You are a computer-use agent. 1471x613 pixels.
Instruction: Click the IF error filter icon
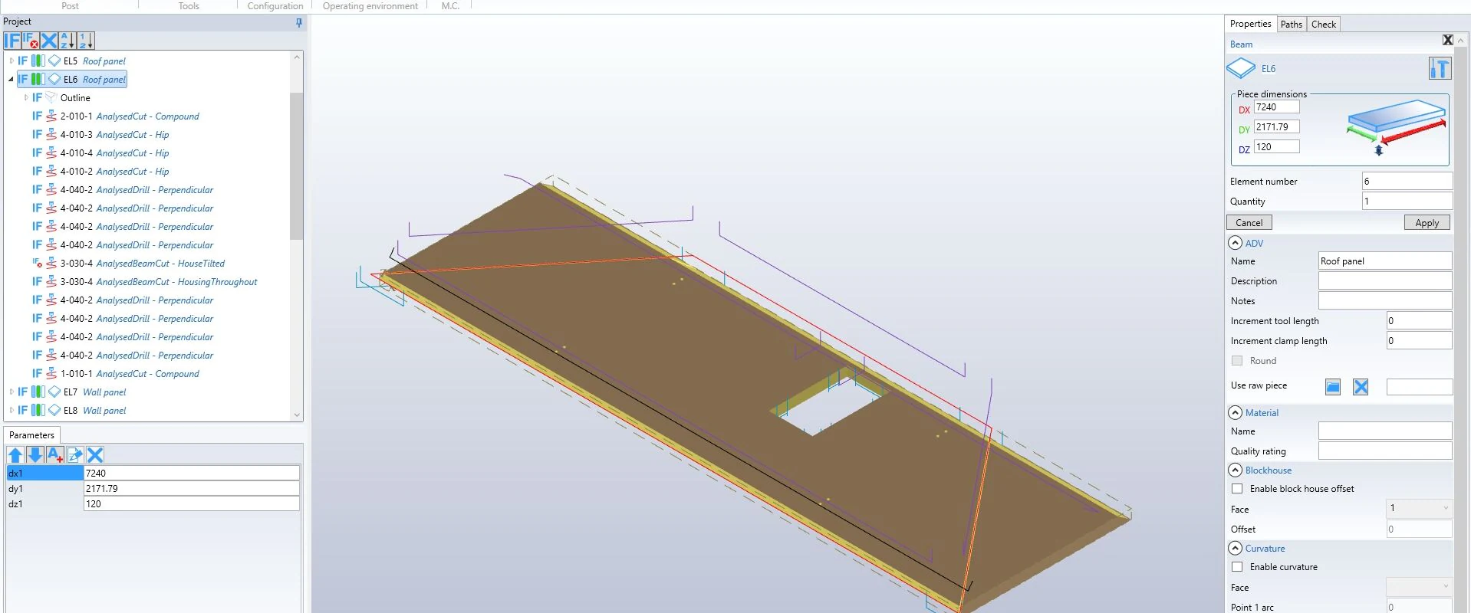[31, 41]
